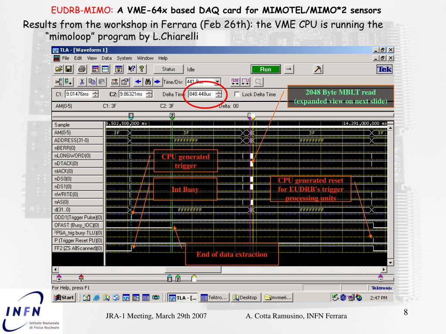This screenshot has width=446, height=334.
Task: Click the C1 time input field
Action: 79,94
